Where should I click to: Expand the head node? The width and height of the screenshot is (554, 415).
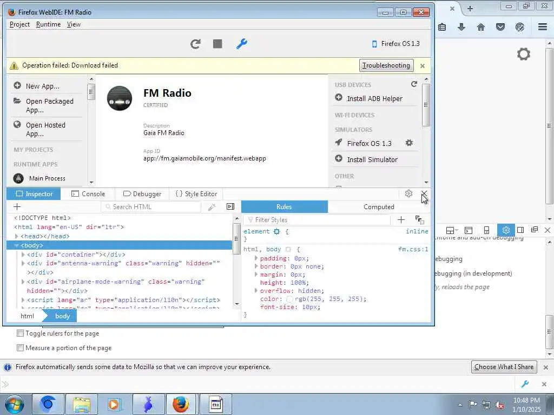[x=16, y=236]
